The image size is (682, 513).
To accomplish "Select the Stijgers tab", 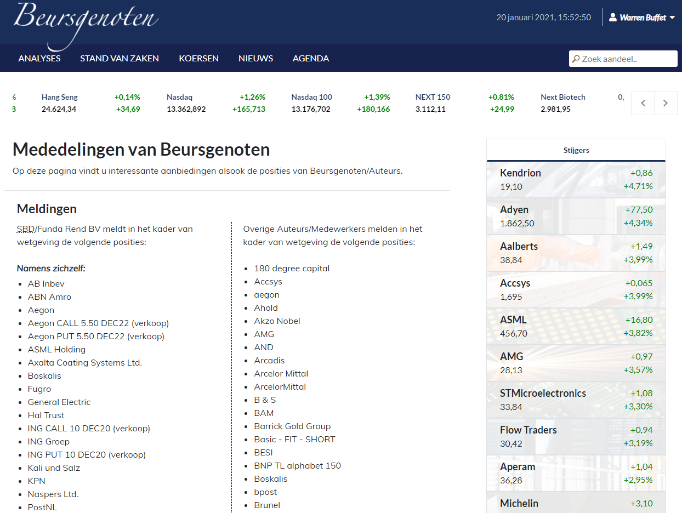I will (576, 150).
